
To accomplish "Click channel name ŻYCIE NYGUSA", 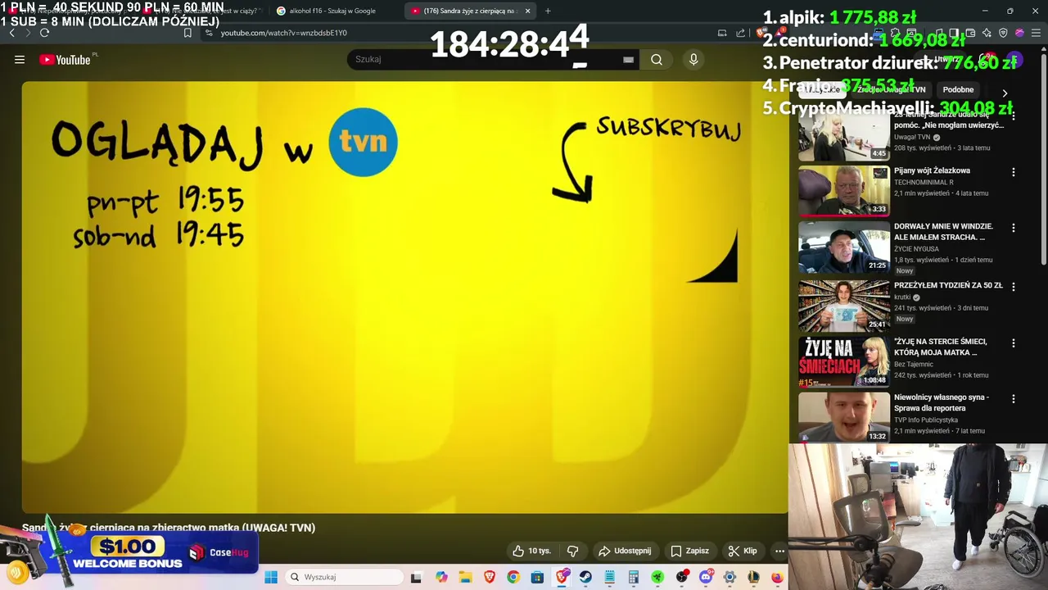I will tap(916, 248).
